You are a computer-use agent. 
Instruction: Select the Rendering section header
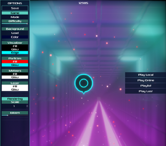click(15, 99)
